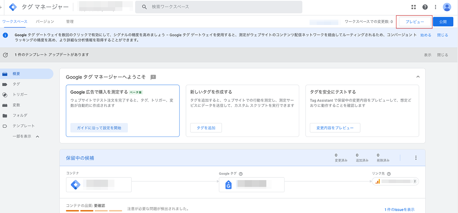Click 変更内容をプレビュー button
The image size is (458, 213).
tap(335, 128)
